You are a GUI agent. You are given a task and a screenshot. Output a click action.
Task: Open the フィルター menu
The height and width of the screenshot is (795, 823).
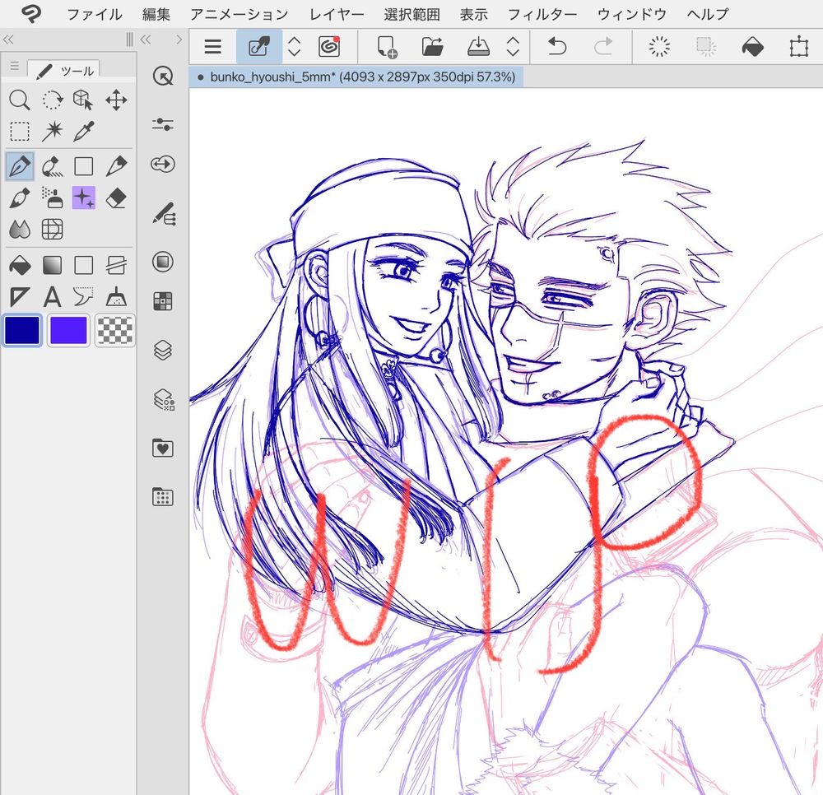tap(542, 14)
